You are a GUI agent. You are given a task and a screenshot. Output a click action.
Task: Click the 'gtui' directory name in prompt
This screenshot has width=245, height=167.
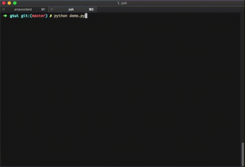coord(14,16)
